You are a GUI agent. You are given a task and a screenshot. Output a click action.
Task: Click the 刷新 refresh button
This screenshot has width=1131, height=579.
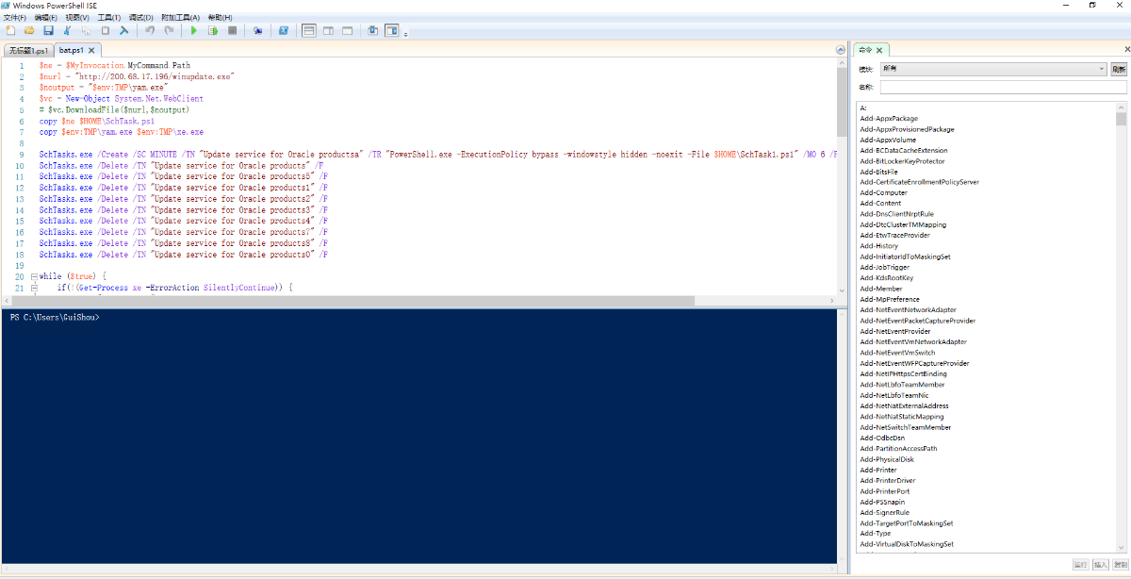coord(1118,69)
